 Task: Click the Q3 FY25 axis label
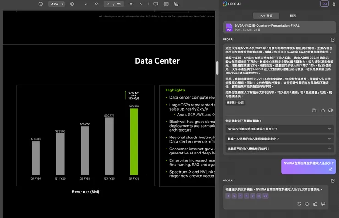tap(109, 179)
